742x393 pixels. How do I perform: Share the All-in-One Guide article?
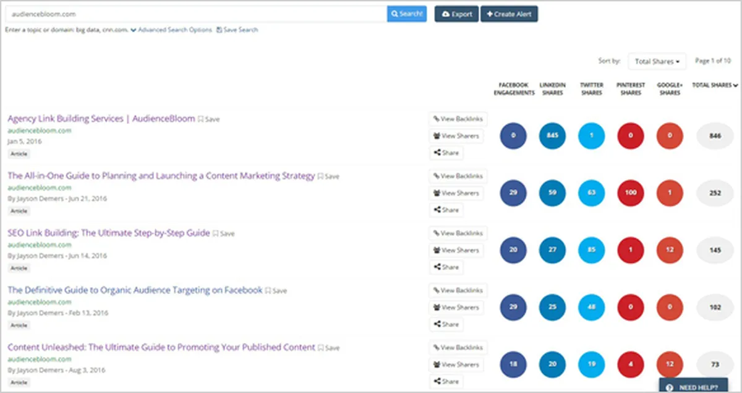click(446, 210)
